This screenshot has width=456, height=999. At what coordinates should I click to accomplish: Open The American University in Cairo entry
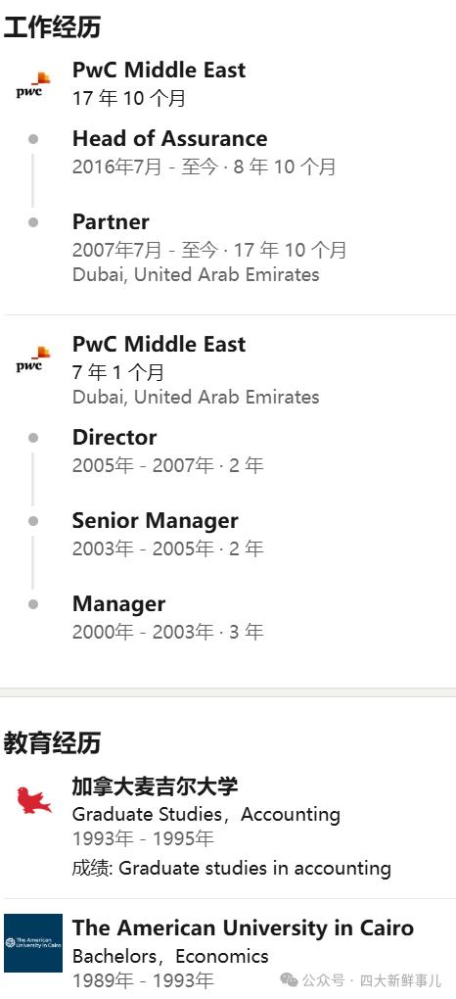pyautogui.click(x=243, y=928)
